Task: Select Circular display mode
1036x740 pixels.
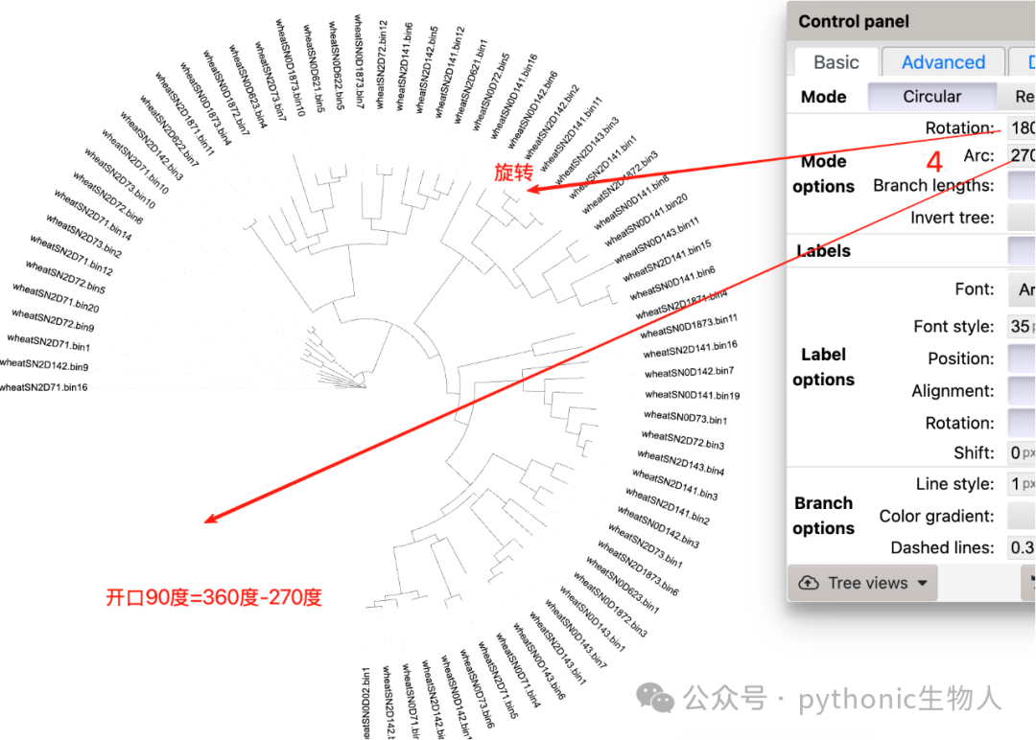Action: (x=931, y=97)
